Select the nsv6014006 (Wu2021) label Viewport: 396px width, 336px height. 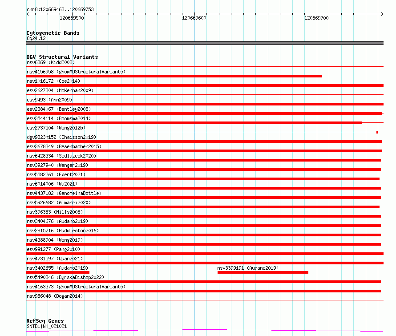pyautogui.click(x=52, y=184)
